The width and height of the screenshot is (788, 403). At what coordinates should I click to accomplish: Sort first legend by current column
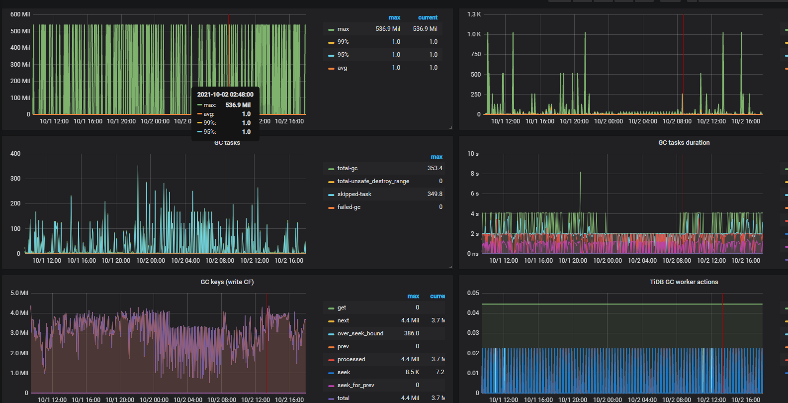[x=428, y=17]
